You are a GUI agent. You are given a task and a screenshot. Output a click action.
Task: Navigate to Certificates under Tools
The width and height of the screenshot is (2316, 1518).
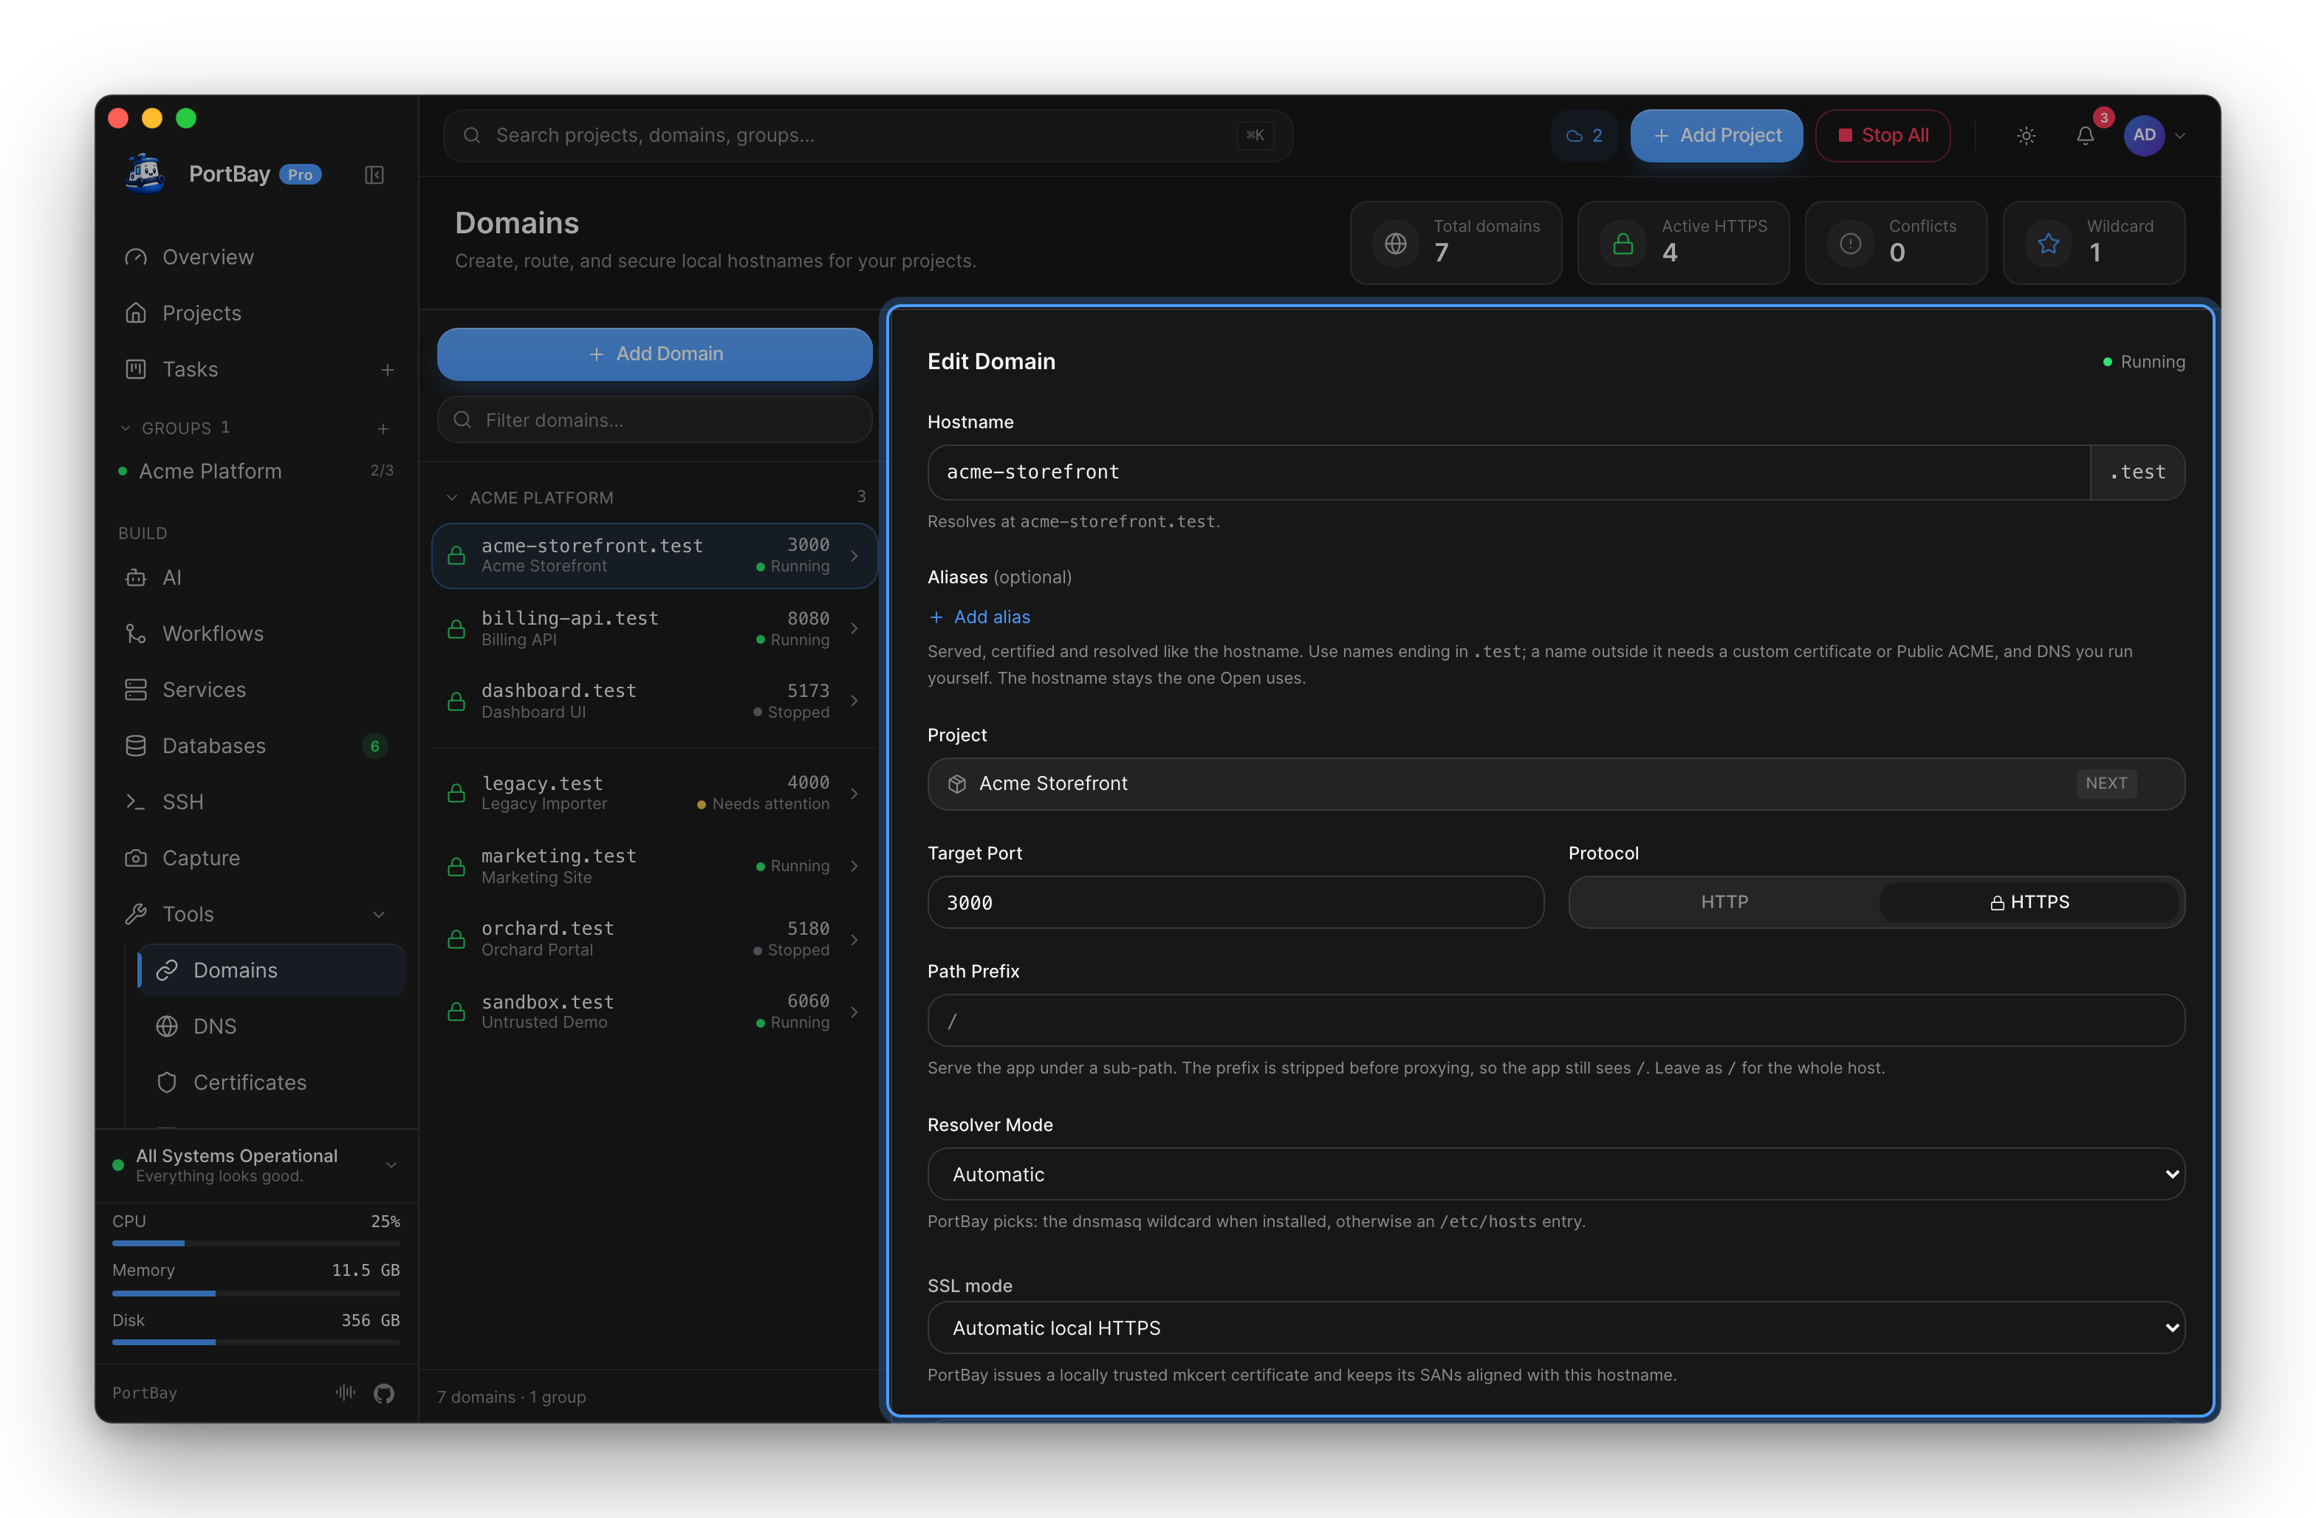[x=272, y=1083]
